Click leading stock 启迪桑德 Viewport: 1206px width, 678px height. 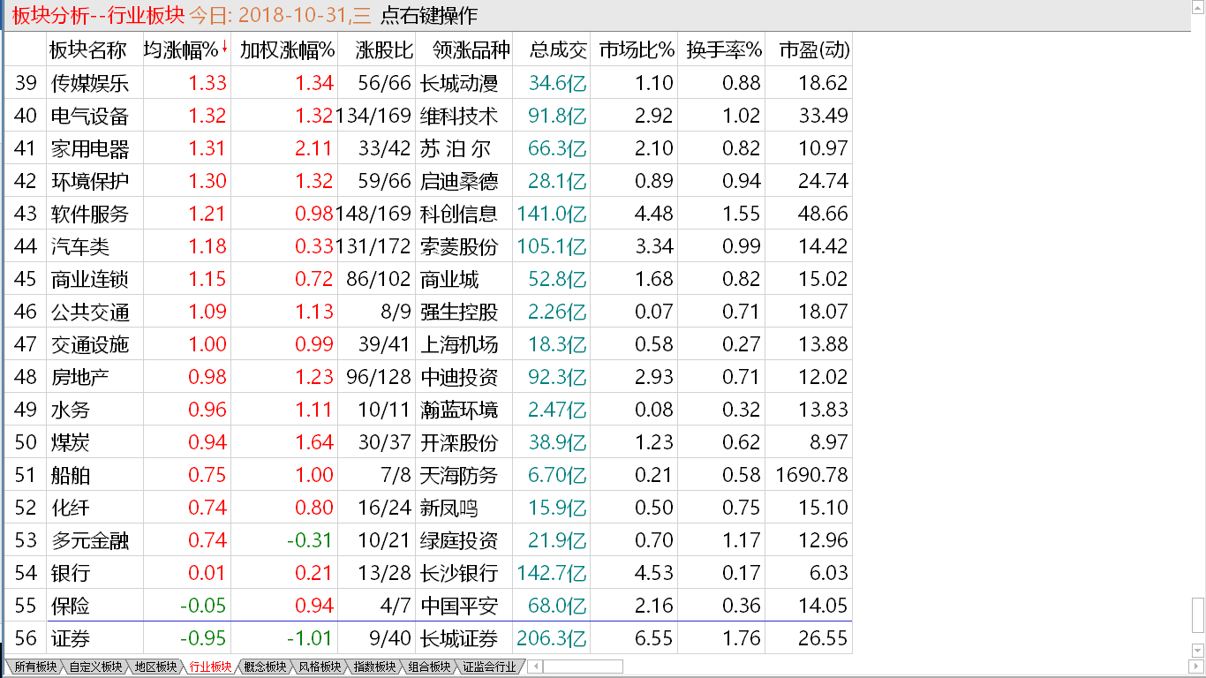[x=459, y=181]
